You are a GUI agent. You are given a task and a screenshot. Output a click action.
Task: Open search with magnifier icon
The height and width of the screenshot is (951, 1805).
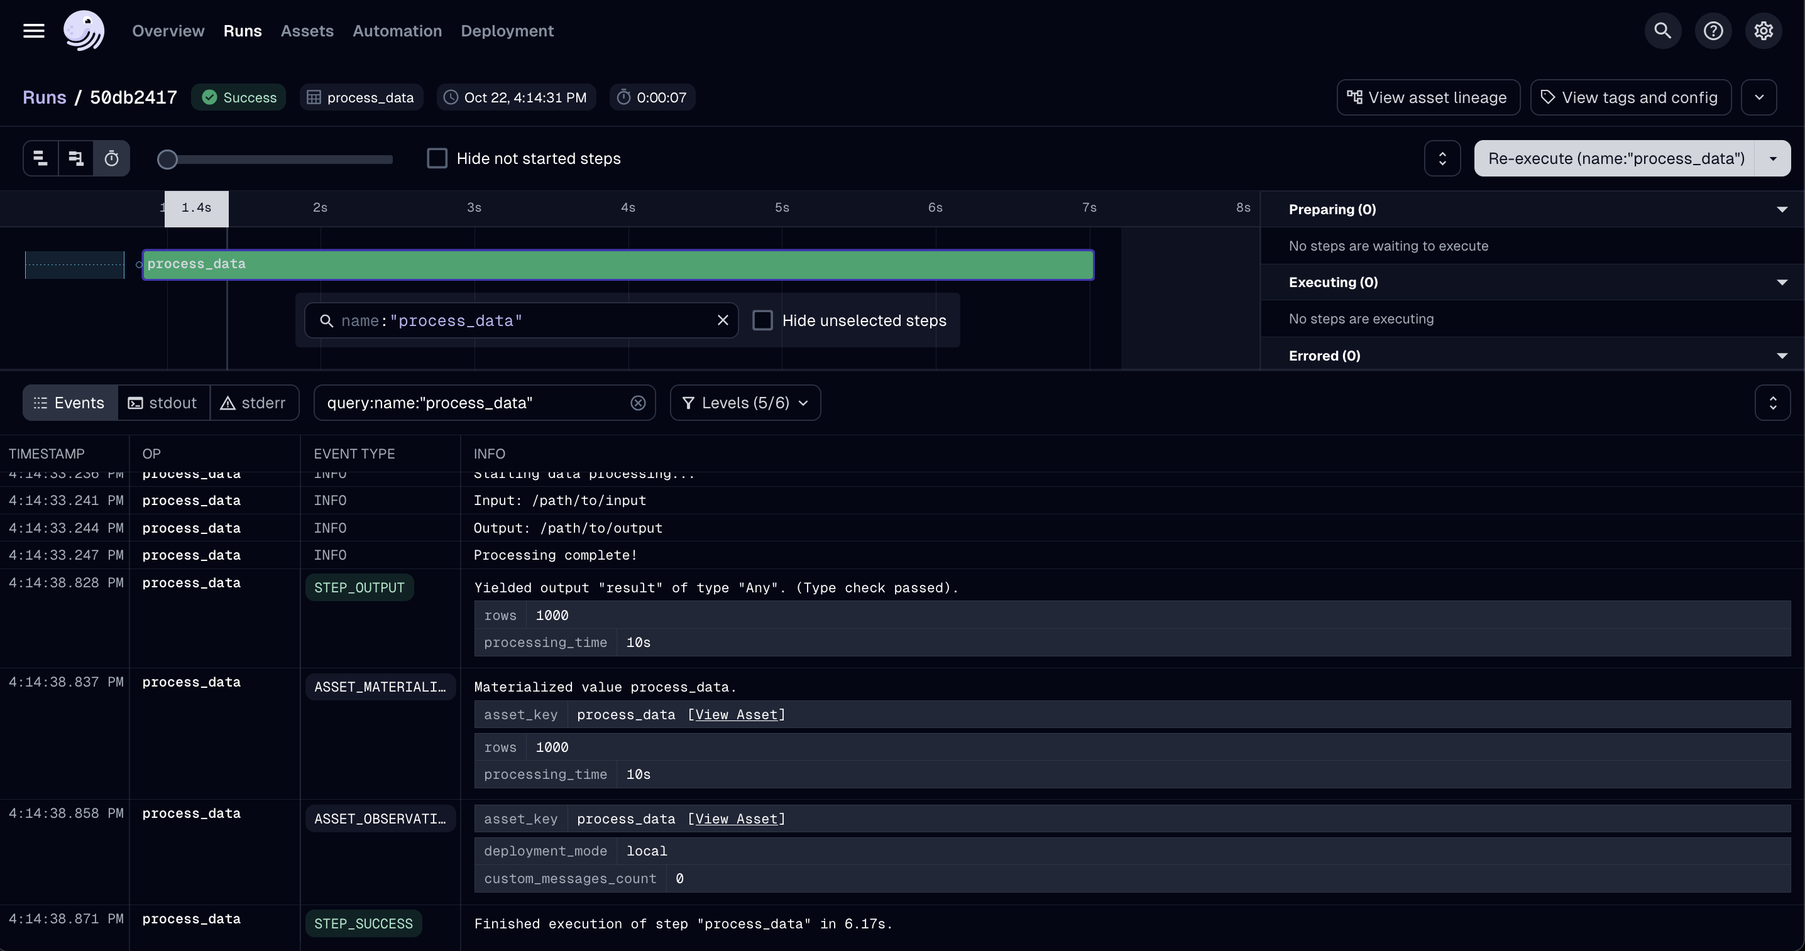point(1662,31)
